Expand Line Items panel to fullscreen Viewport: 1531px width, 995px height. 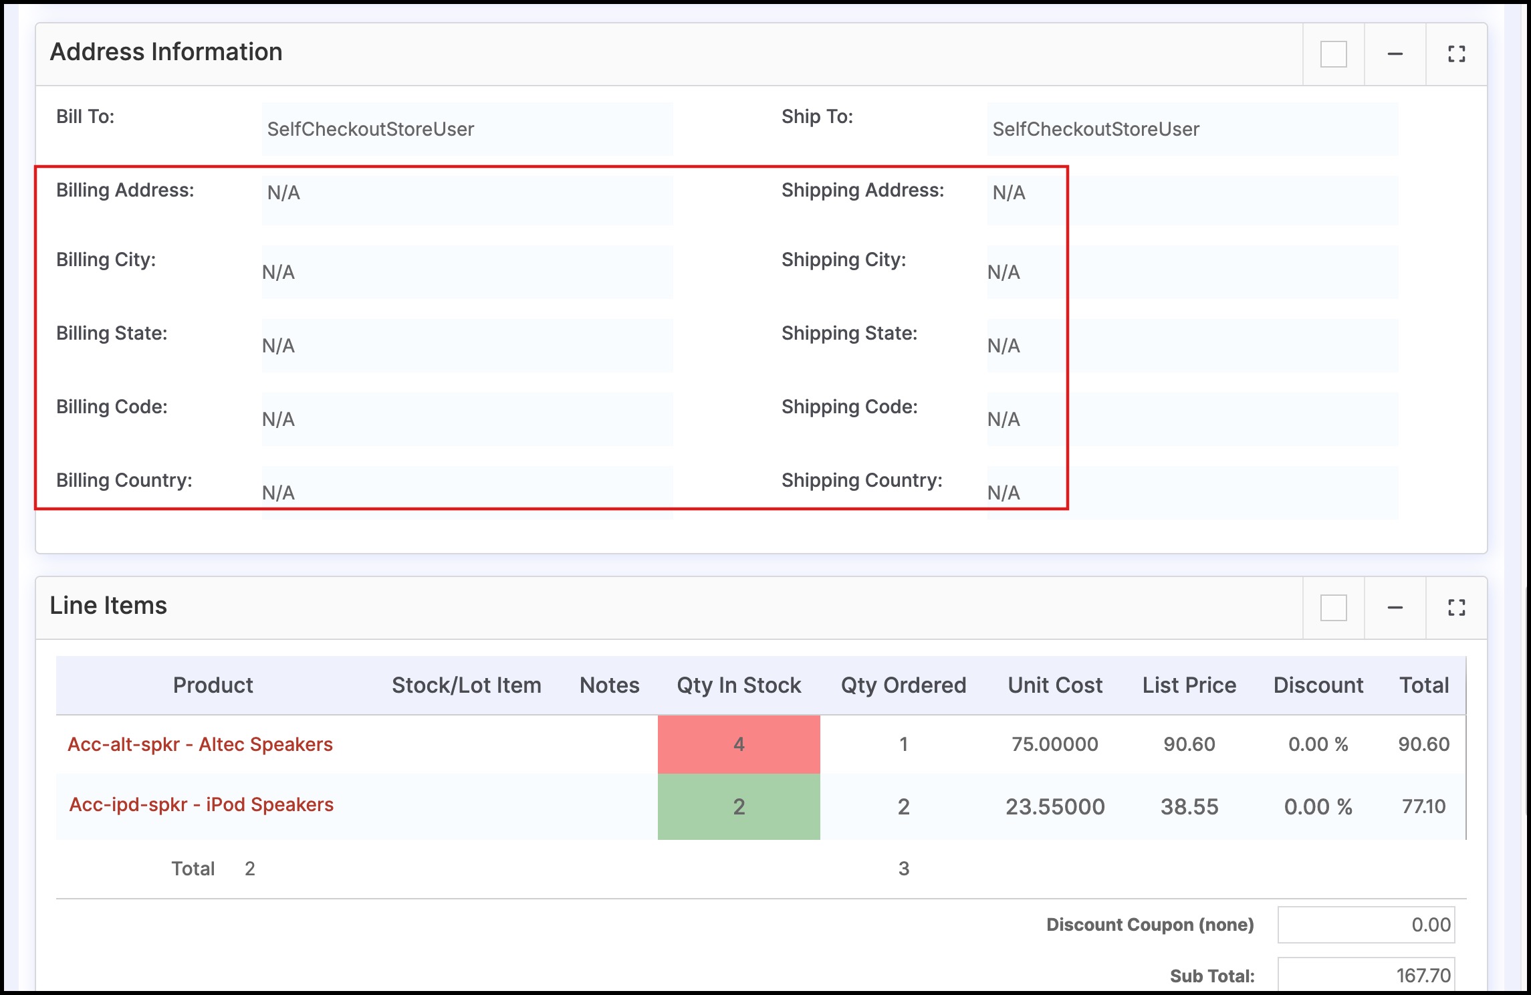tap(1456, 608)
